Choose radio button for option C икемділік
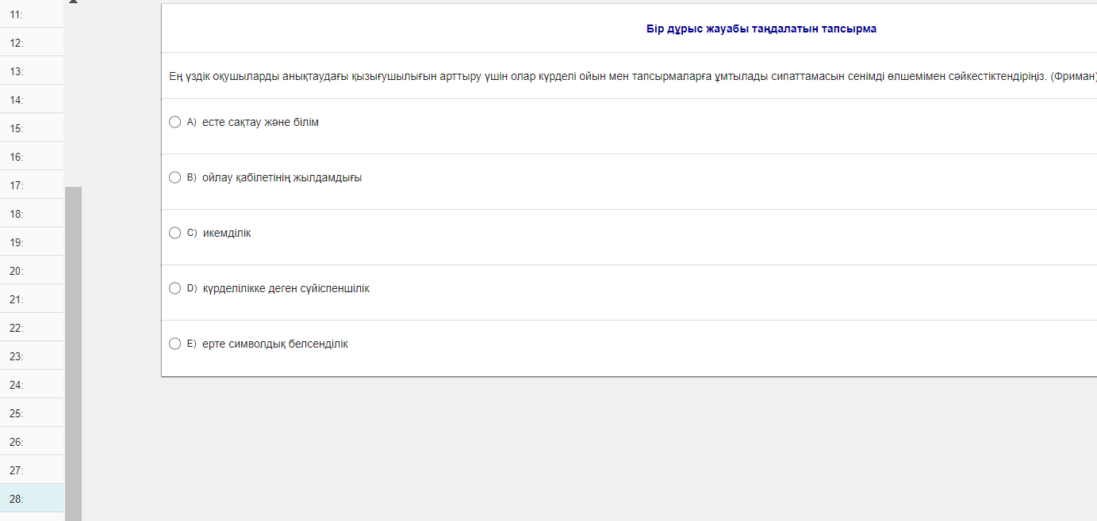 tap(175, 233)
